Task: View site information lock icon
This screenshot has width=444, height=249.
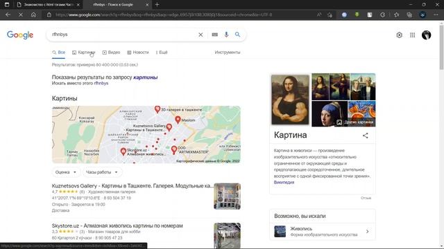Action: tap(49, 15)
